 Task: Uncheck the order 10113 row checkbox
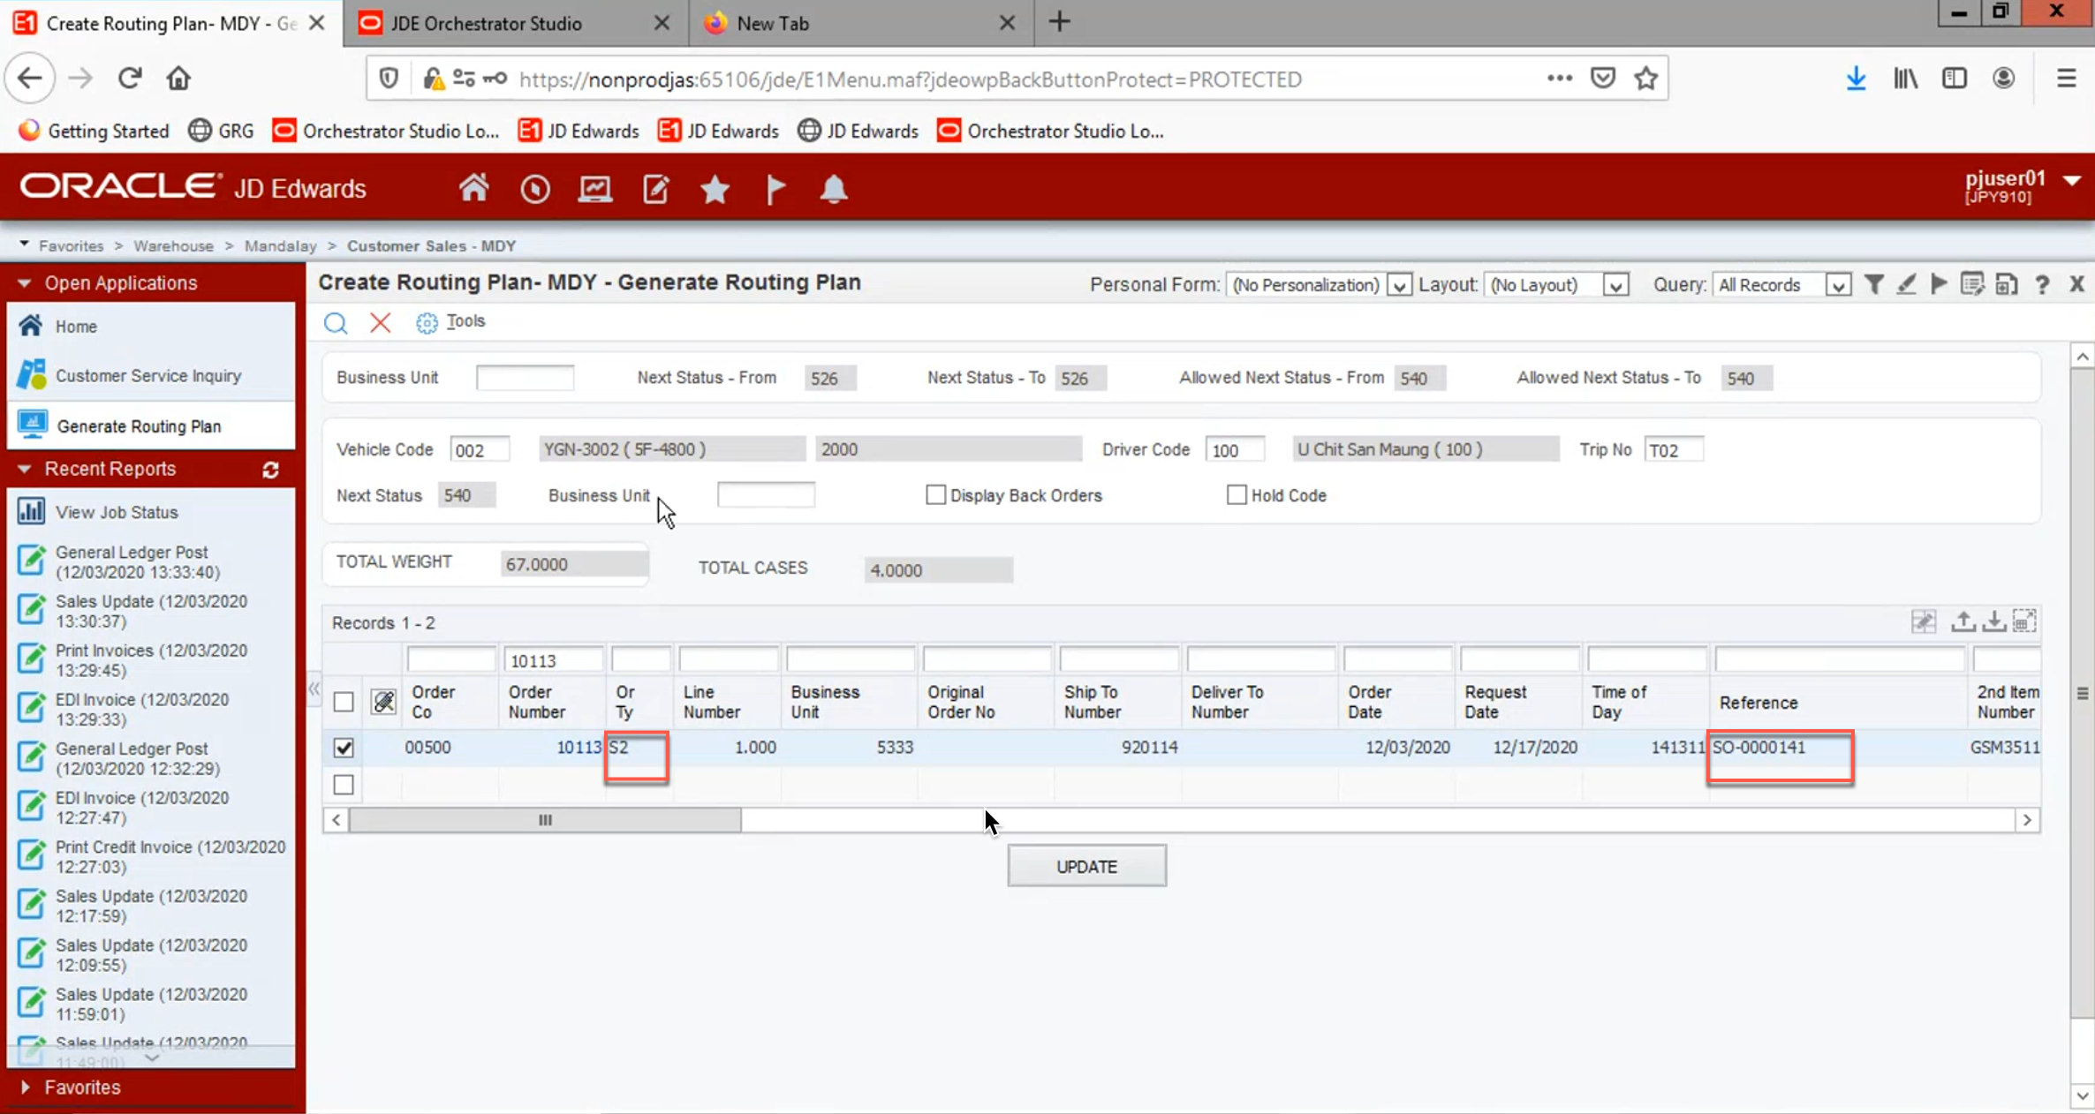(344, 748)
